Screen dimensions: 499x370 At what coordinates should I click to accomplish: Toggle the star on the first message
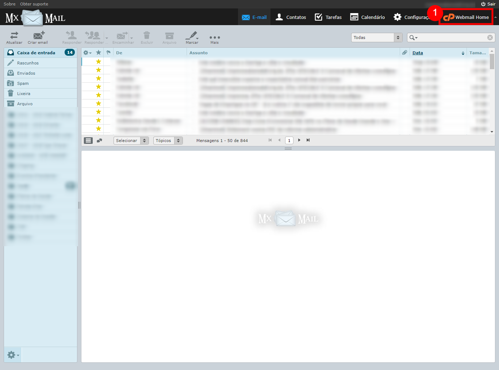98,62
